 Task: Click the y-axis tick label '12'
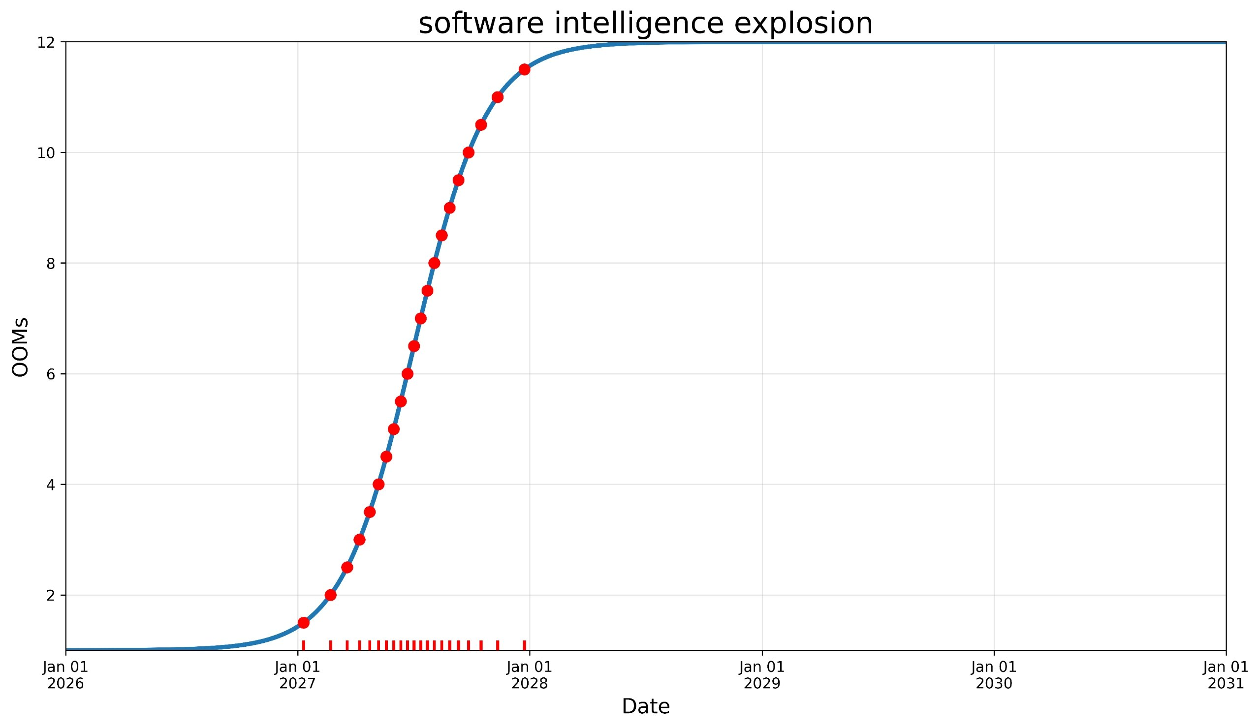[45, 42]
